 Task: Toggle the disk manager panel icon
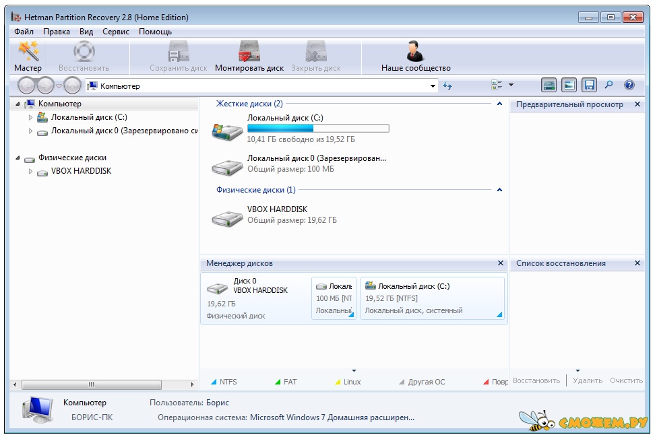coord(549,85)
